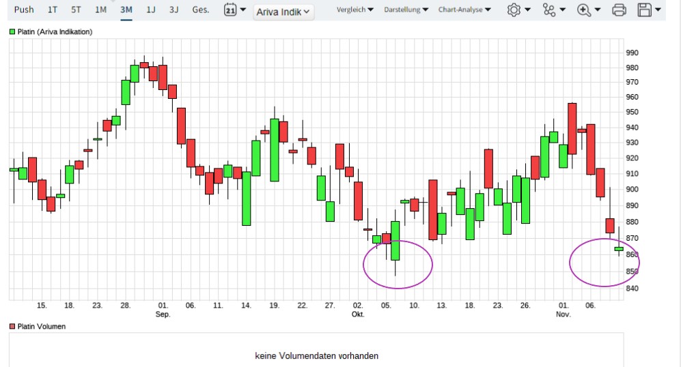This screenshot has width=681, height=367.
Task: Click the 840 price axis label
Action: (x=632, y=289)
